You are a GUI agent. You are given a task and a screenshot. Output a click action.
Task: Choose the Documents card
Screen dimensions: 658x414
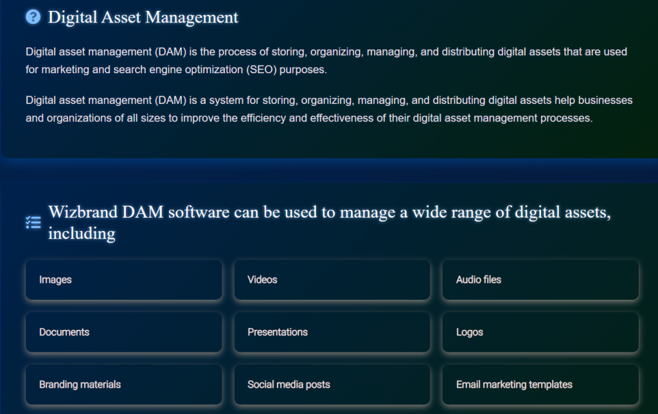(x=124, y=332)
